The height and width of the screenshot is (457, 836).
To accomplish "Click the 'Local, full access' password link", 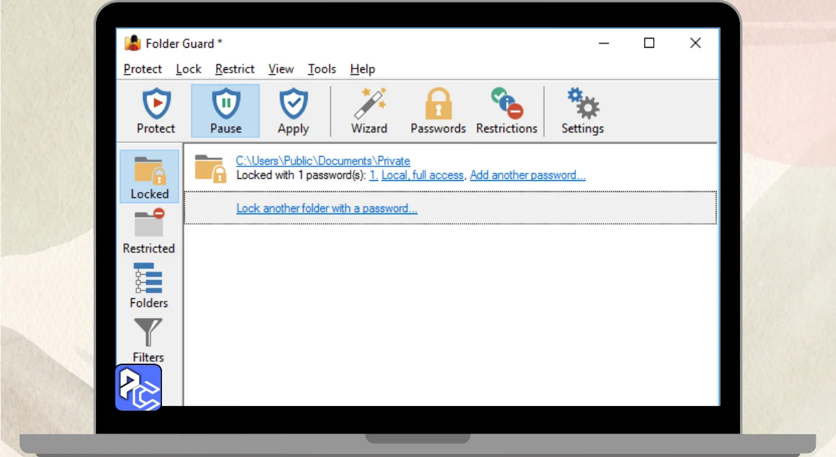I will (423, 175).
